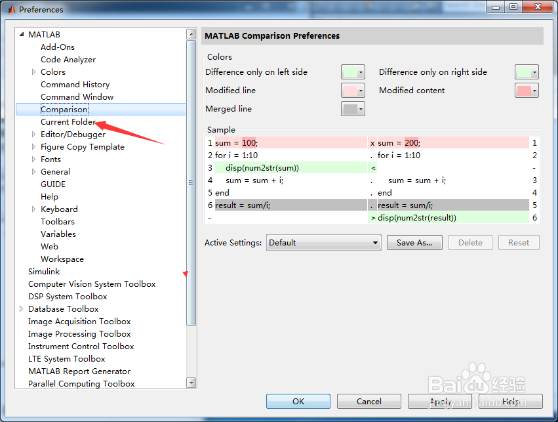Viewport: 558px width, 422px height.
Task: Expand the Figure Copy Template node
Action: [x=34, y=147]
